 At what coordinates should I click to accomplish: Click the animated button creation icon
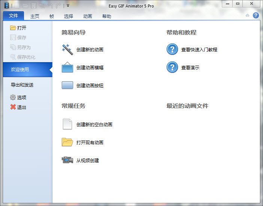[x=67, y=85]
